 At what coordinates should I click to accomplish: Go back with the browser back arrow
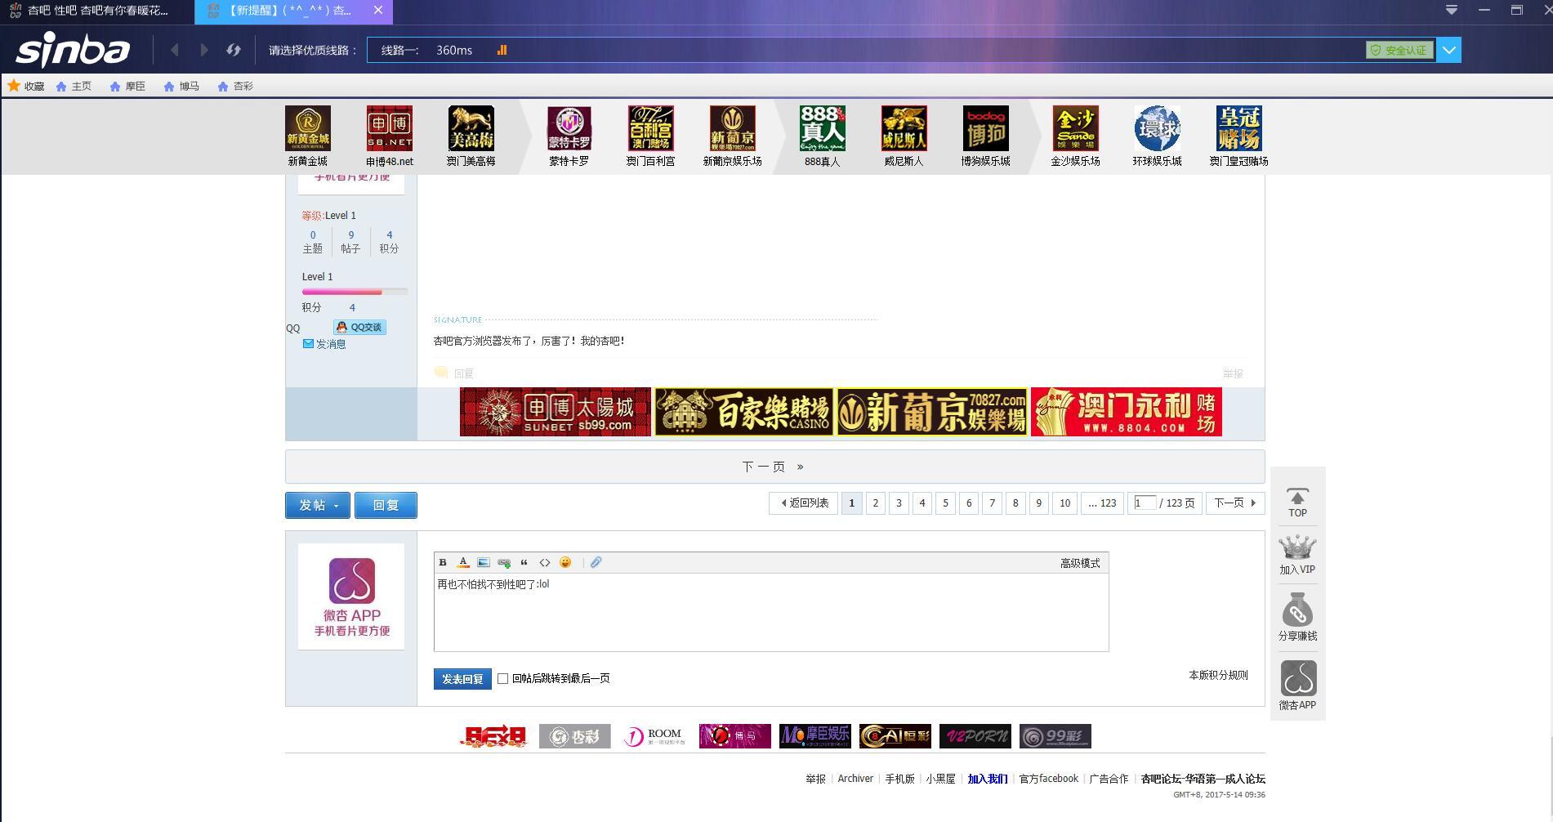click(174, 50)
